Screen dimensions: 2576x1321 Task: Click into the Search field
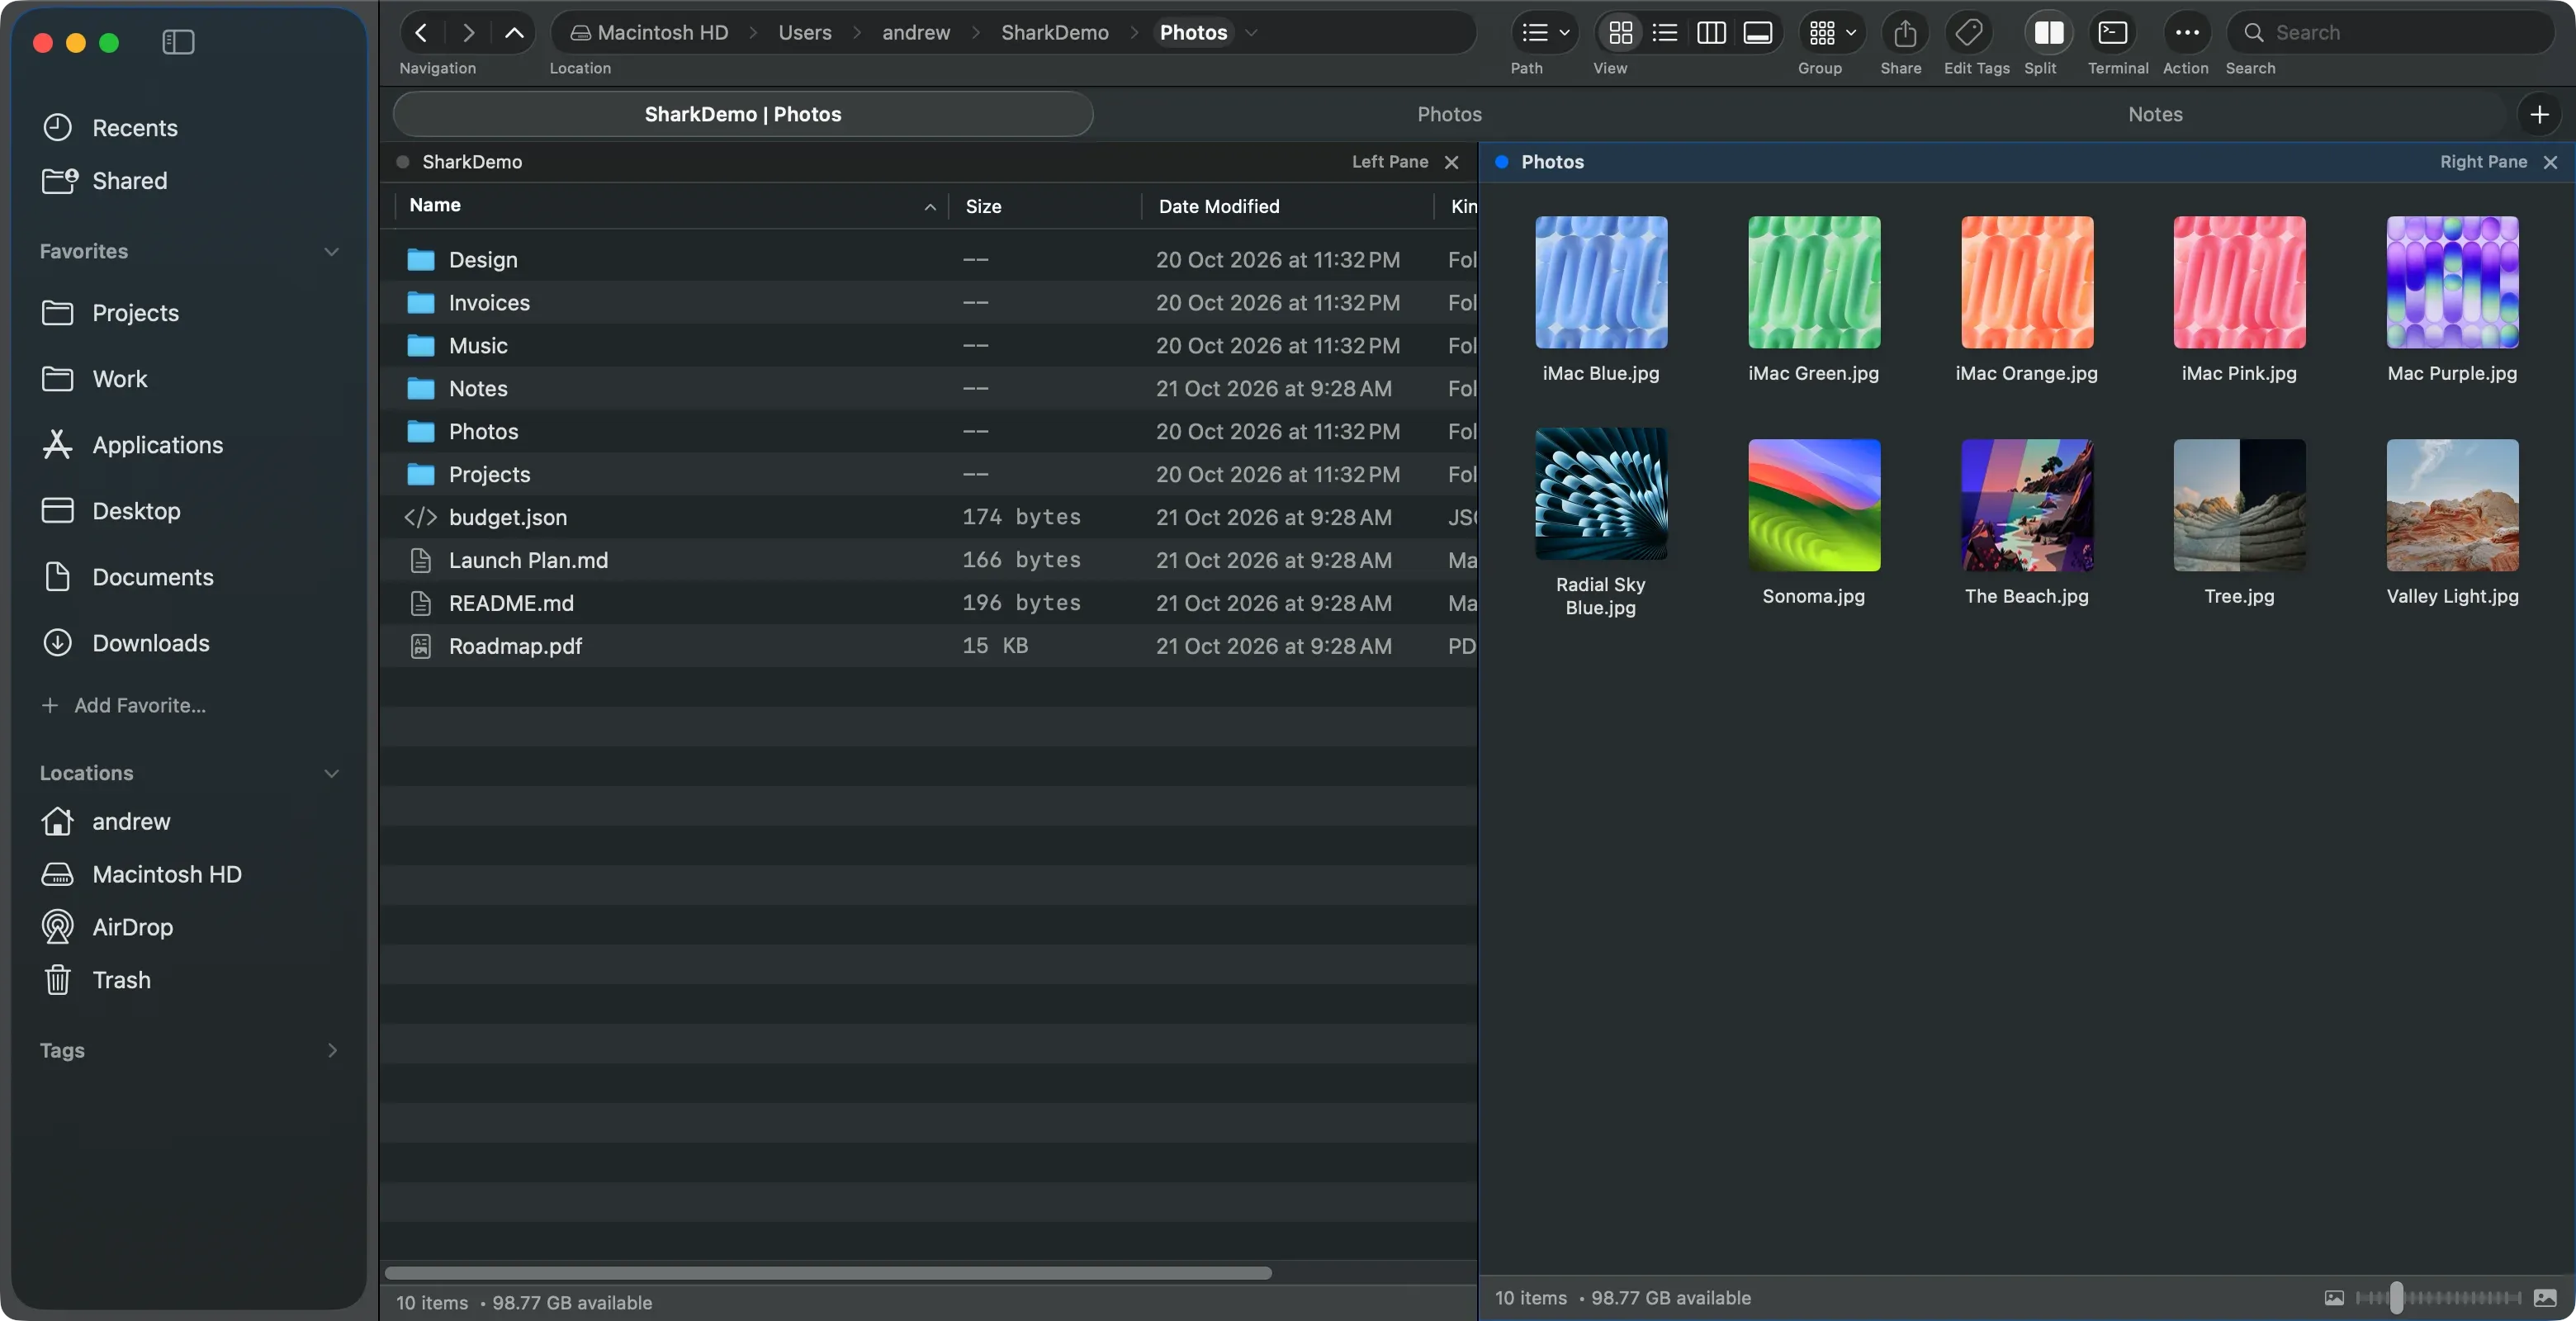(2390, 33)
